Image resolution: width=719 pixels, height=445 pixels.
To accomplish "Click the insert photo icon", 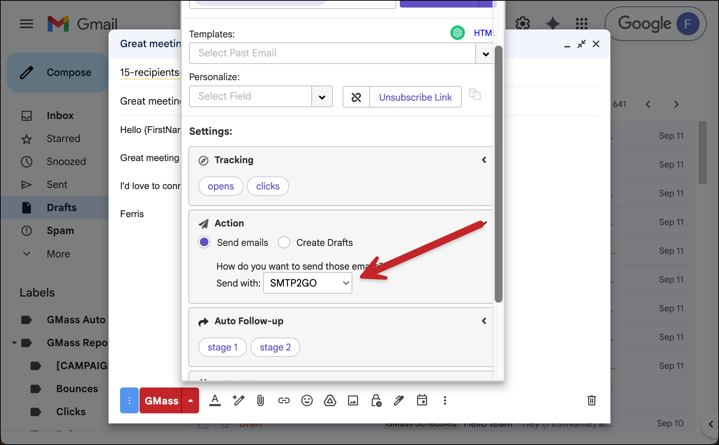I will click(x=353, y=400).
